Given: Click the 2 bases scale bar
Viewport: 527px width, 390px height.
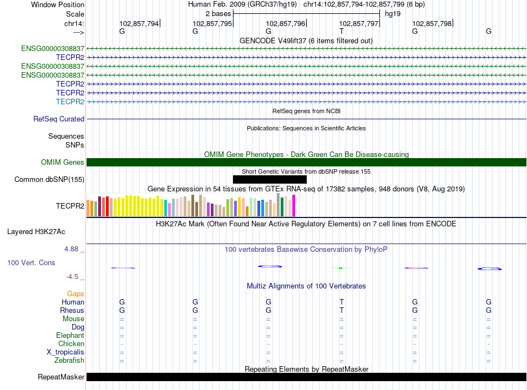Looking at the screenshot, I should click(306, 14).
